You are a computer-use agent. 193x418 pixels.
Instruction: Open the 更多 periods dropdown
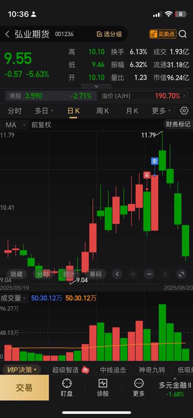point(161,111)
